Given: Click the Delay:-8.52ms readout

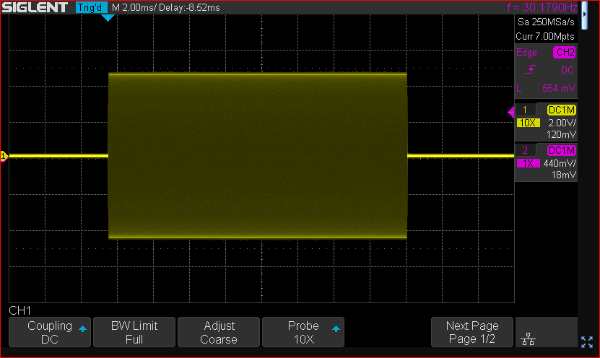Looking at the screenshot, I should (x=189, y=8).
